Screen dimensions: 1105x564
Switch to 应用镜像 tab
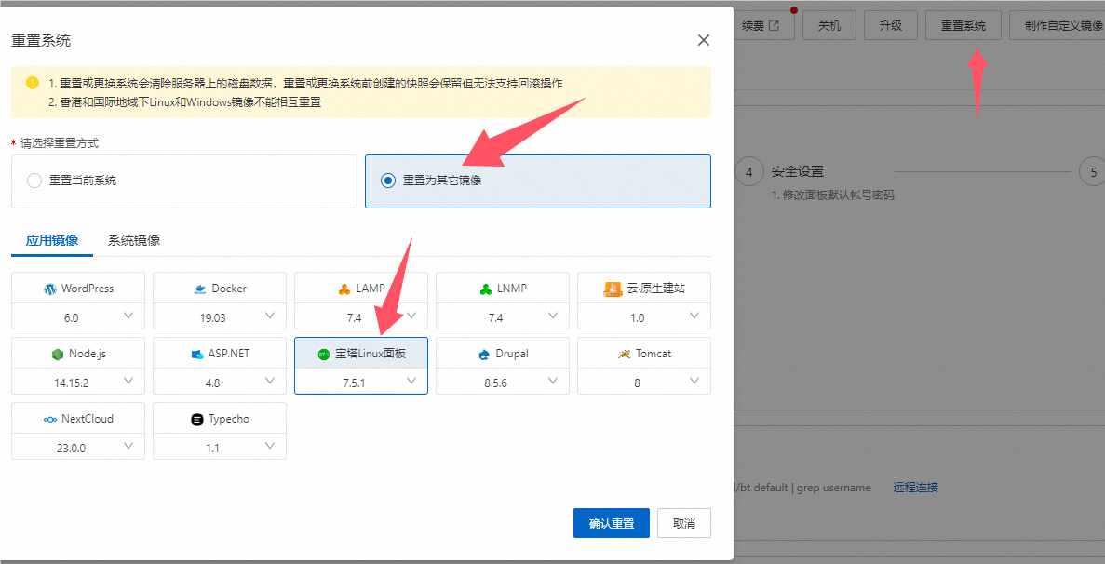point(52,240)
